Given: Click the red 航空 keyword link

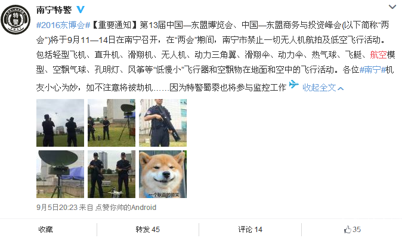Looking at the screenshot, I should coord(378,55).
